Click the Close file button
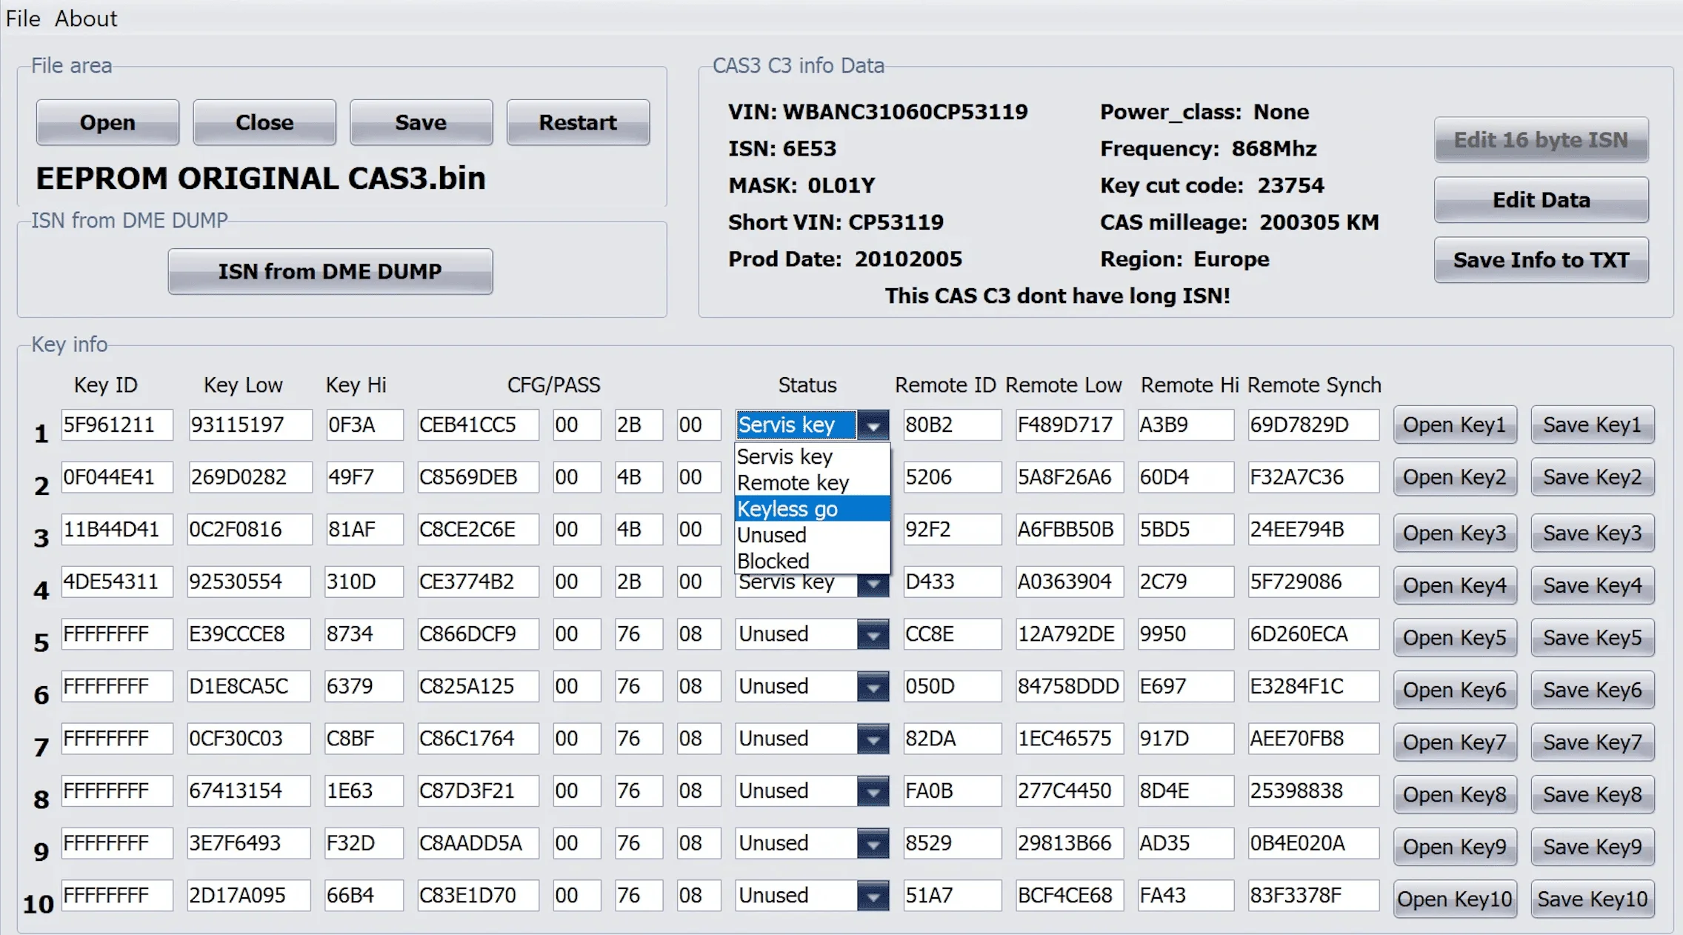This screenshot has width=1683, height=935. (264, 122)
